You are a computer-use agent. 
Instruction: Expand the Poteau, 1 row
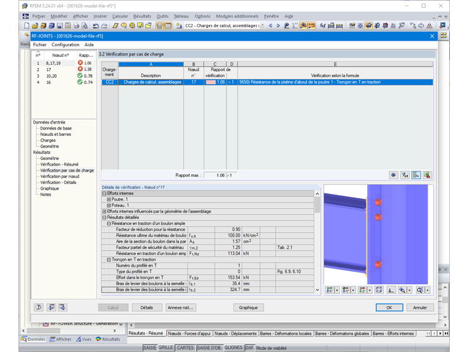click(109, 205)
